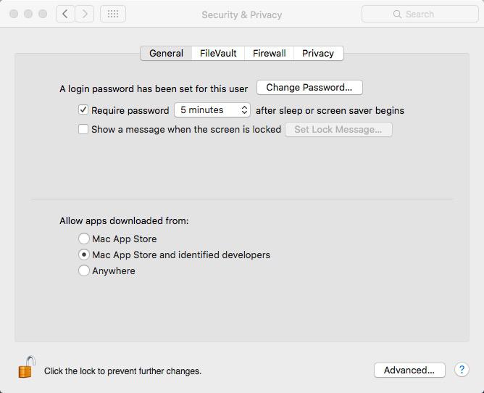Viewport: 484px width, 393px height.
Task: Select Mac App Store radio option
Action: [x=84, y=239]
